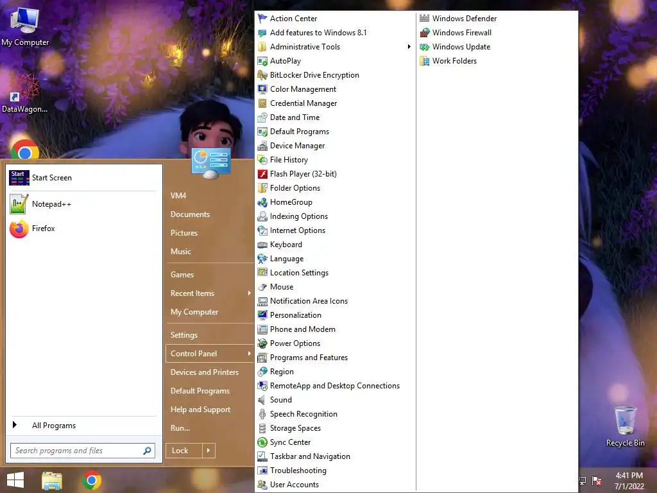Select RemoteApp and Desktop Connections
657x493 pixels.
[336, 386]
